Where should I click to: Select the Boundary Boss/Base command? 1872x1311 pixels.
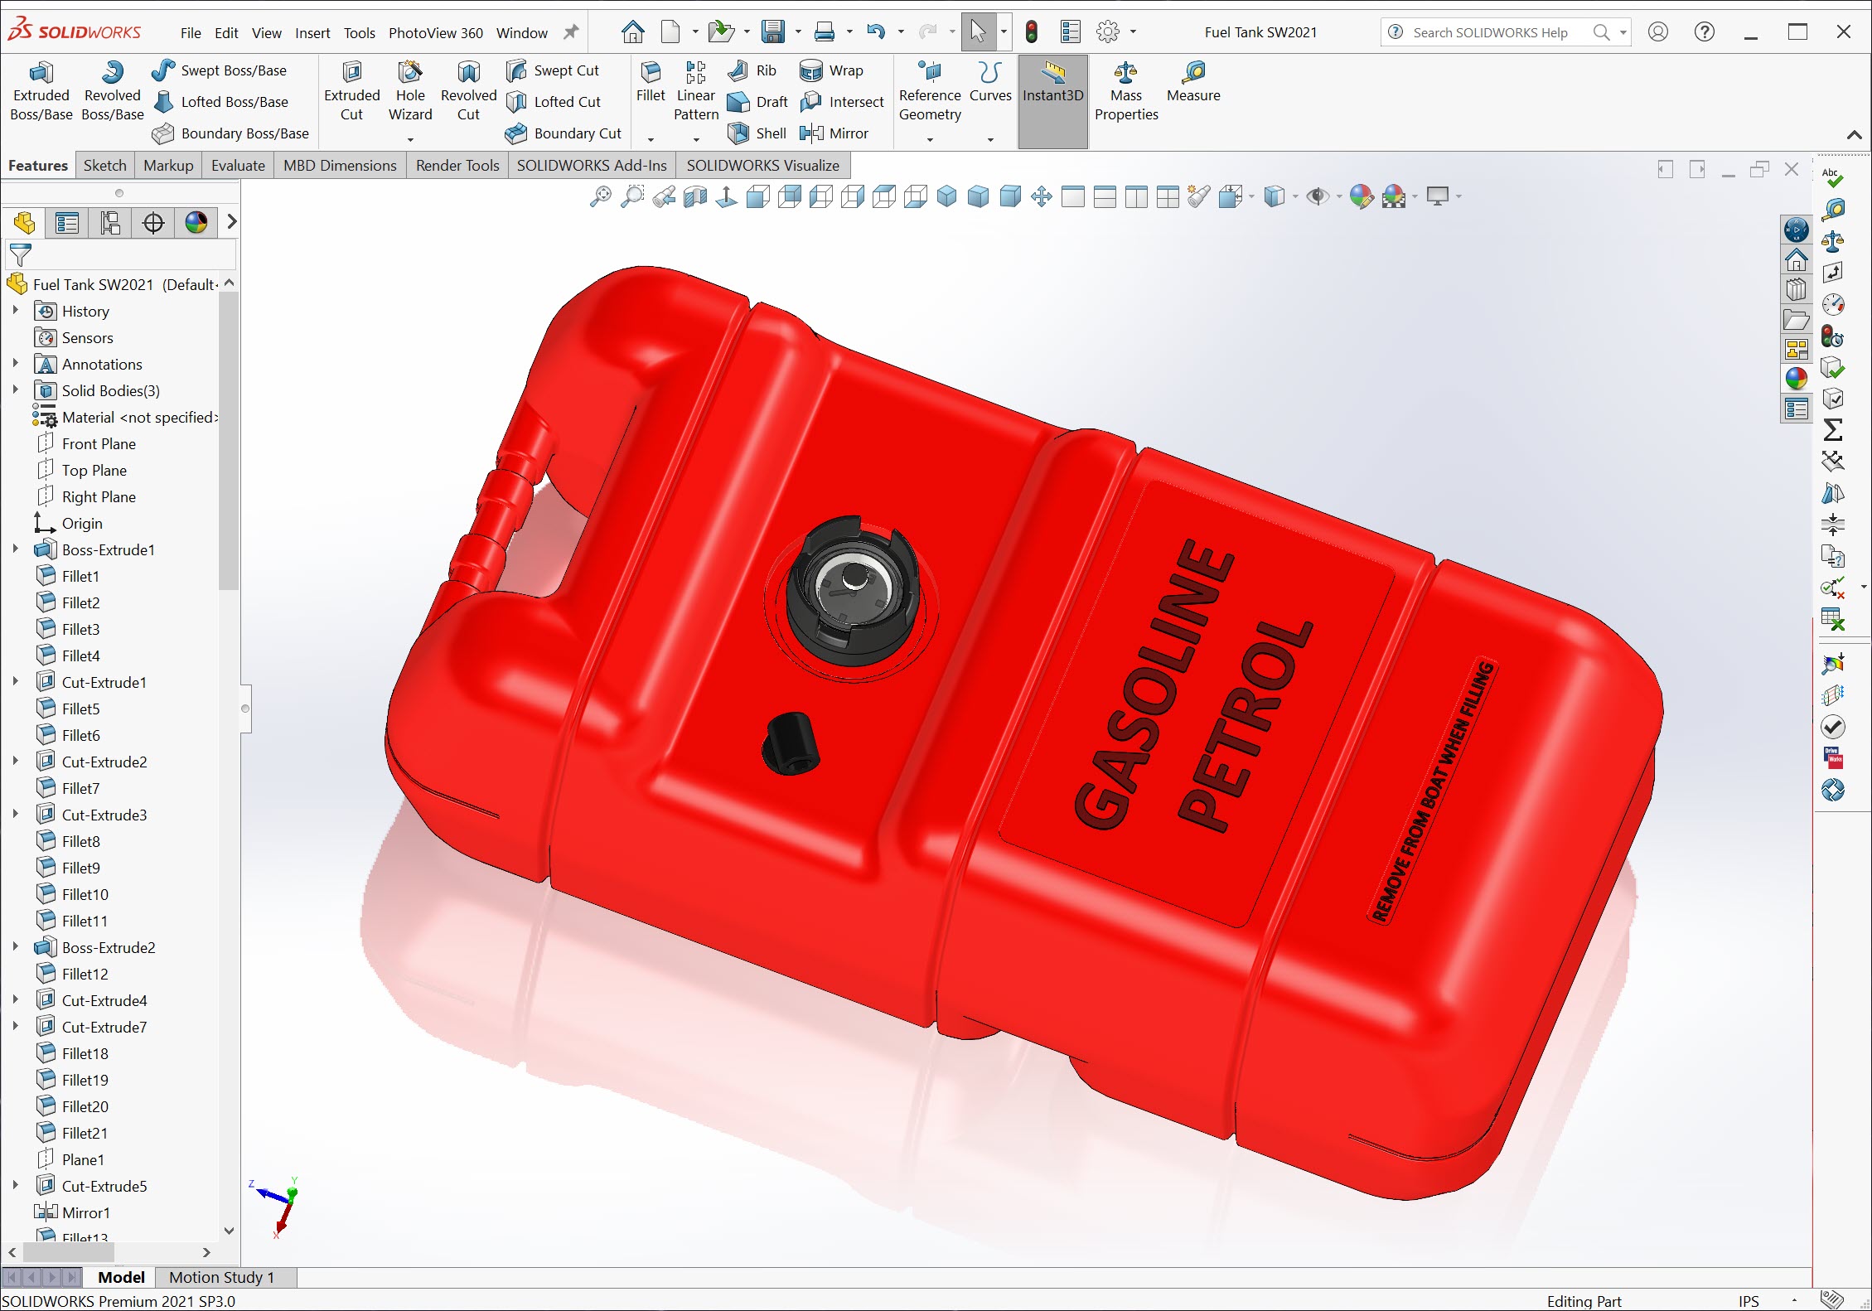click(230, 133)
